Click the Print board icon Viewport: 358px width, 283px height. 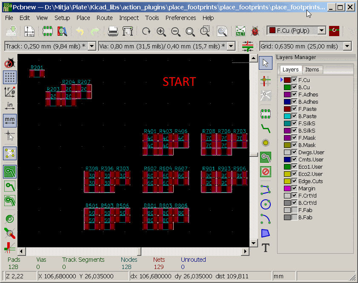(x=113, y=31)
